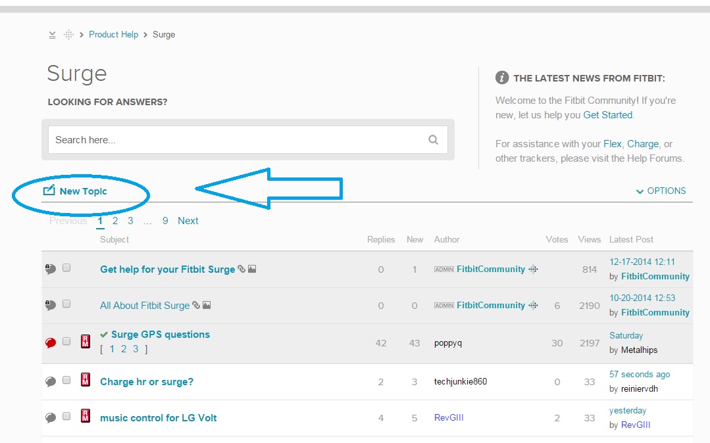The image size is (710, 443).
Task: Jump to page 9 of topic list
Action: 165,221
